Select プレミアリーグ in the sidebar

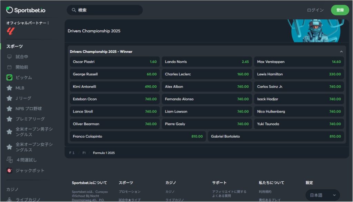[30, 119]
